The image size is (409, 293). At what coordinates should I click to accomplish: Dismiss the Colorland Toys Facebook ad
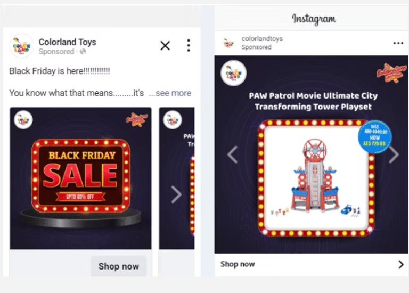pos(165,46)
